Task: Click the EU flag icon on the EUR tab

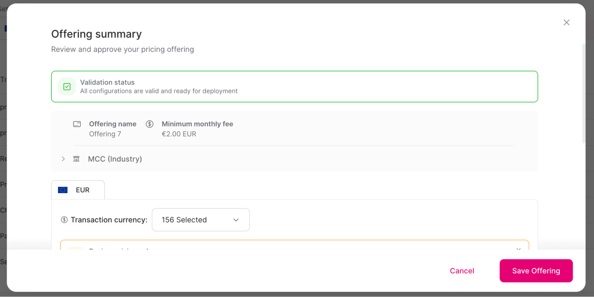Action: [x=63, y=190]
